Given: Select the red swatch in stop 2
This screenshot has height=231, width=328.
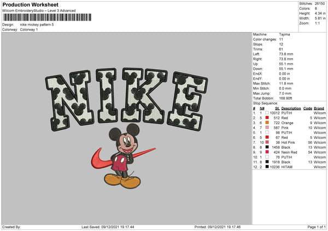Looking at the screenshot, I should (267, 117).
